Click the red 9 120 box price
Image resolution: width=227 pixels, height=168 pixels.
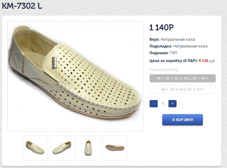[203, 61]
